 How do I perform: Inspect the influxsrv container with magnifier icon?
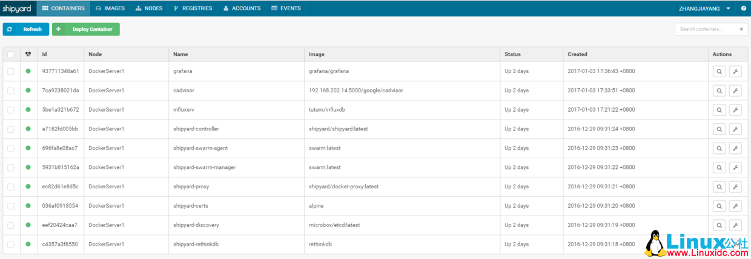point(719,110)
